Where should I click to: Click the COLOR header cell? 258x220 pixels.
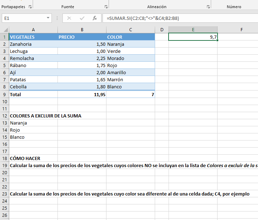[131, 37]
